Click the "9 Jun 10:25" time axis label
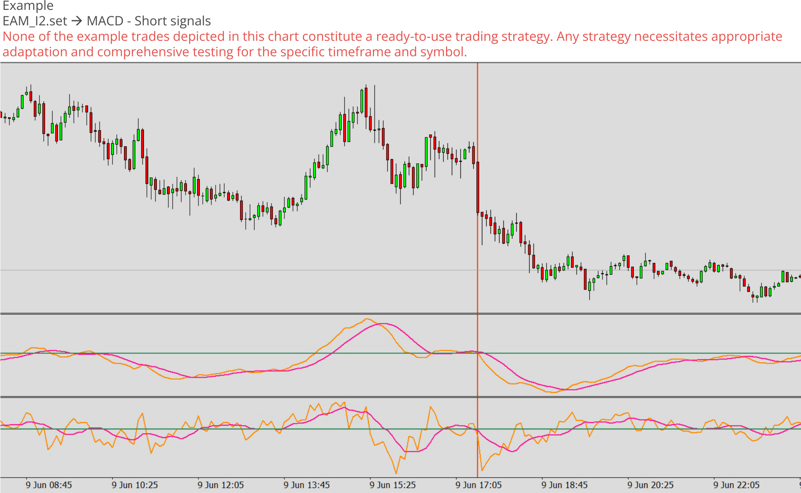801x493 pixels. 135,485
